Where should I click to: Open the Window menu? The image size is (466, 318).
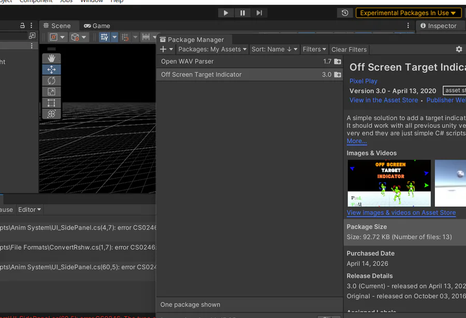pyautogui.click(x=92, y=1)
